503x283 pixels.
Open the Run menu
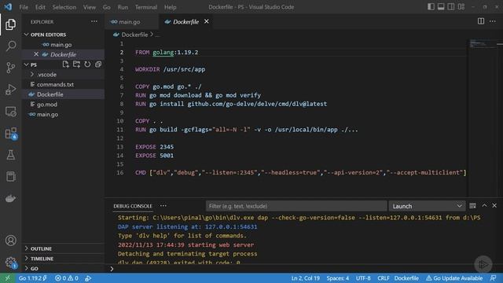pos(123,7)
